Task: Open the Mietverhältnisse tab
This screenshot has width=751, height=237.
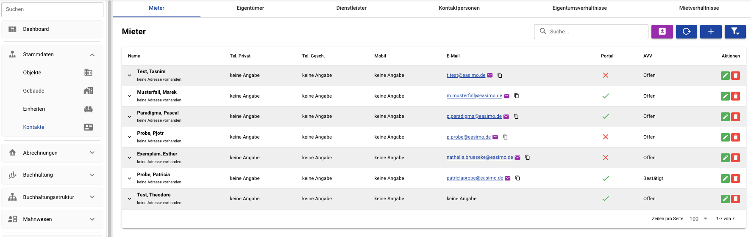Action: click(x=699, y=8)
